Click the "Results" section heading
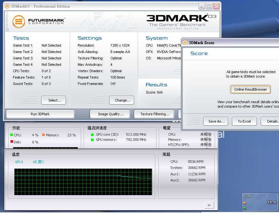The height and width of the screenshot is (213, 279). pyautogui.click(x=156, y=85)
